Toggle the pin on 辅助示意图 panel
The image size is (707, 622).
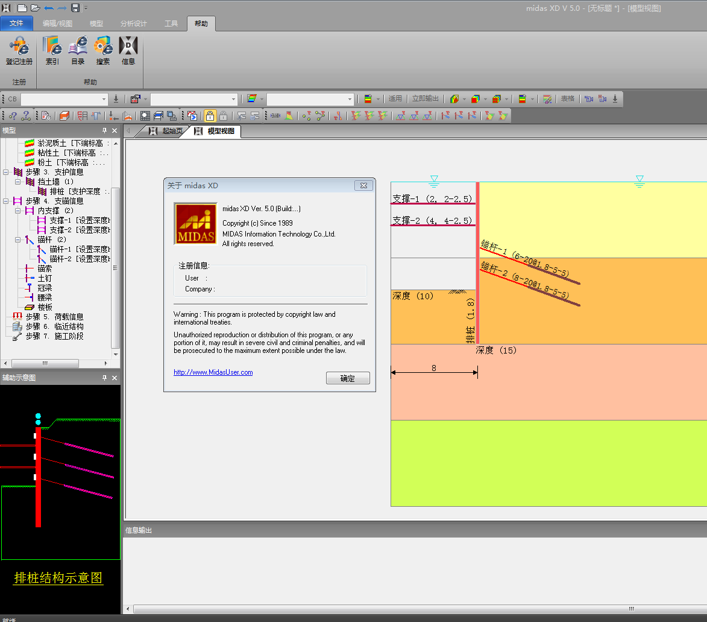pyautogui.click(x=105, y=378)
